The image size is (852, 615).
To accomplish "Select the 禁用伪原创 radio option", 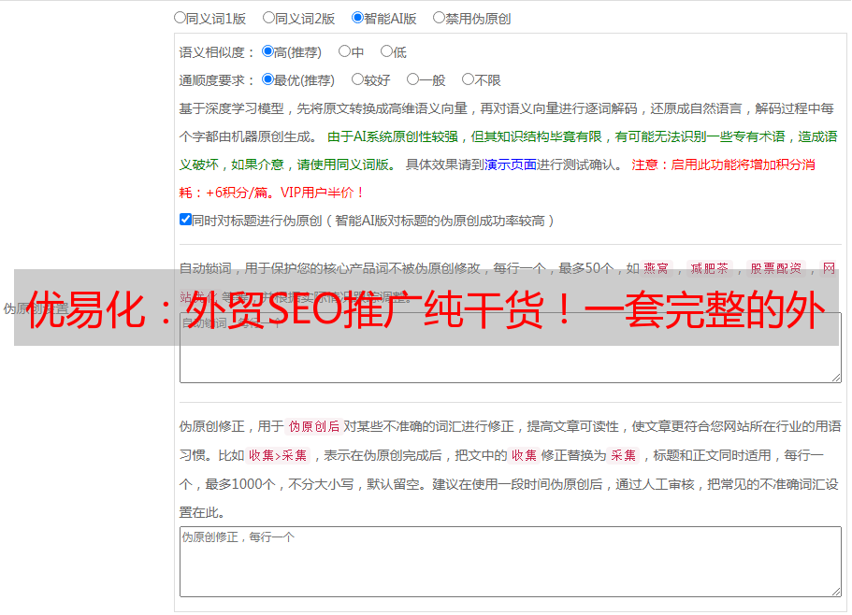I will click(x=439, y=18).
